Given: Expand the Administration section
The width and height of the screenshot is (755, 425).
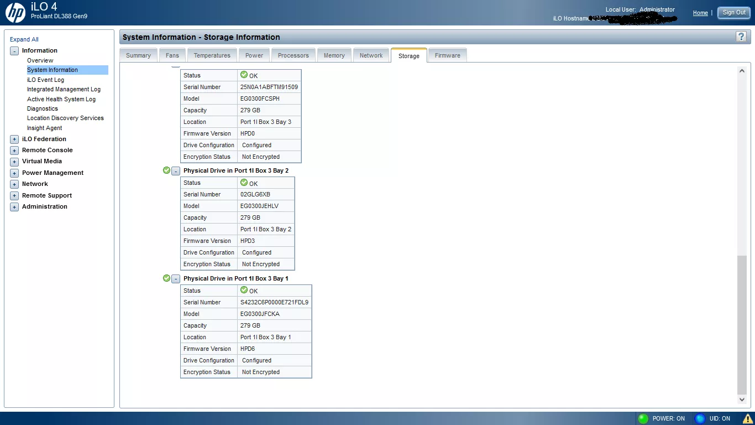Looking at the screenshot, I should point(14,207).
